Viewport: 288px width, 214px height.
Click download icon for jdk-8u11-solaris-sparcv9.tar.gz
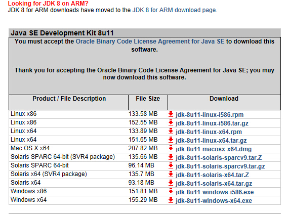[171, 166]
